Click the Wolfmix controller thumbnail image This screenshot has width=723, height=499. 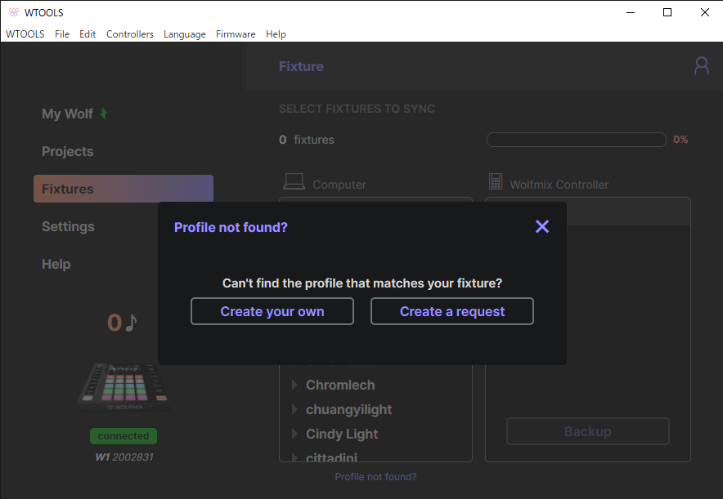coord(124,387)
